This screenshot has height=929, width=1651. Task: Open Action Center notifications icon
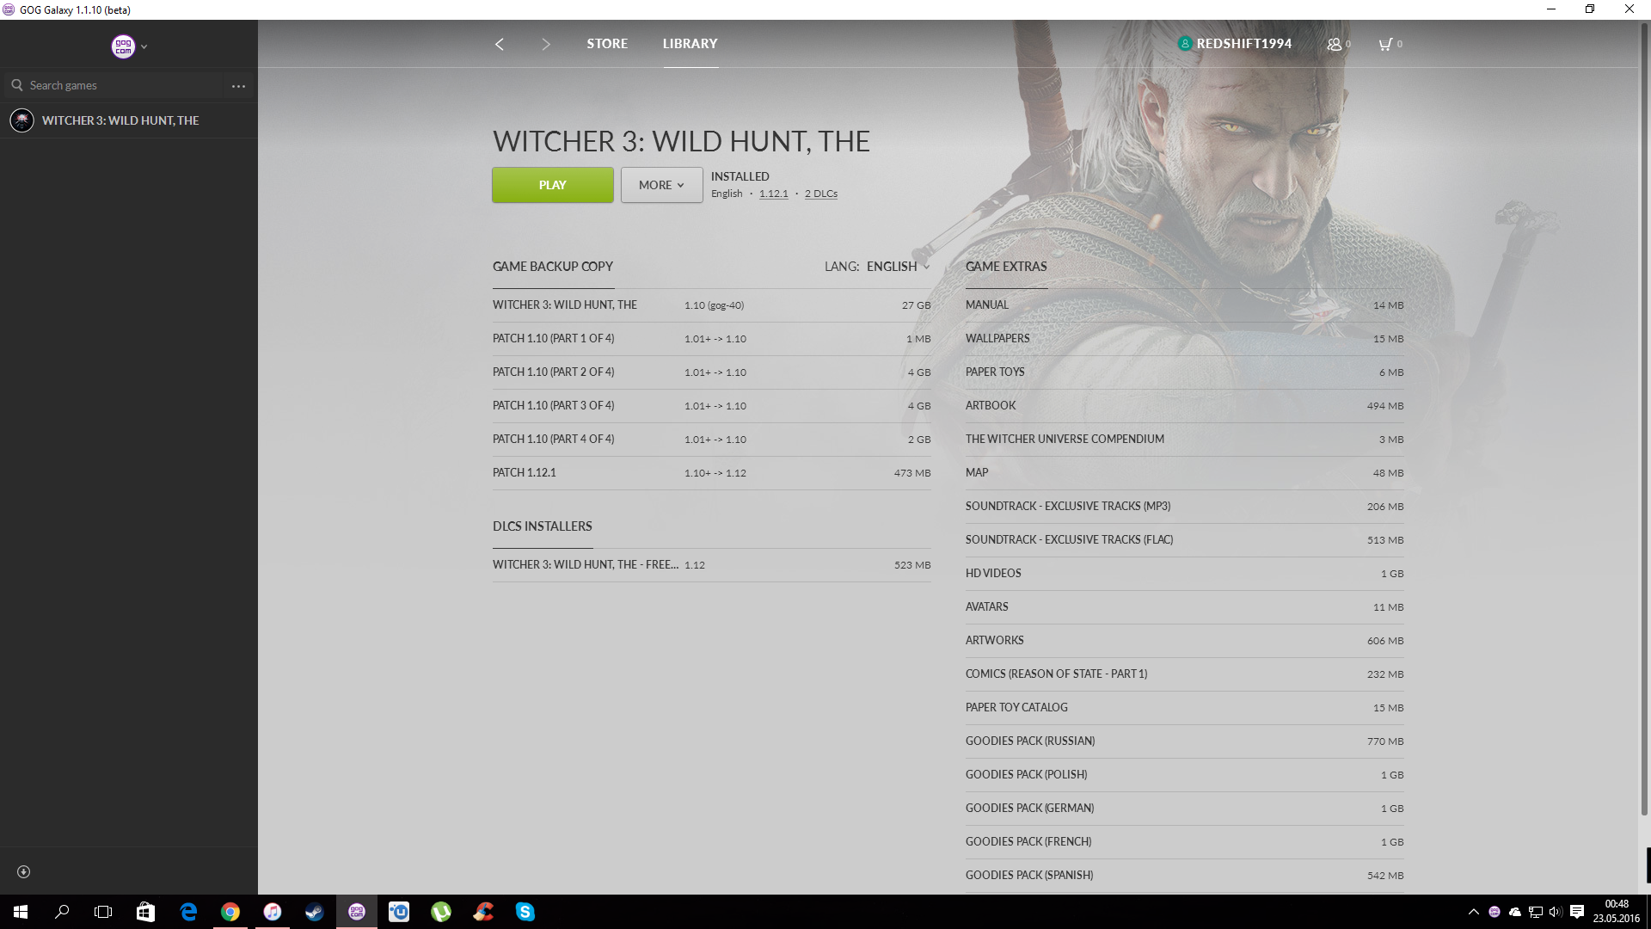(1576, 912)
